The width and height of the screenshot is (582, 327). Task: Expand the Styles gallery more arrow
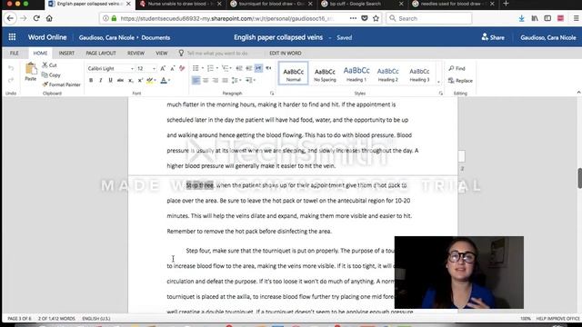(x=438, y=82)
